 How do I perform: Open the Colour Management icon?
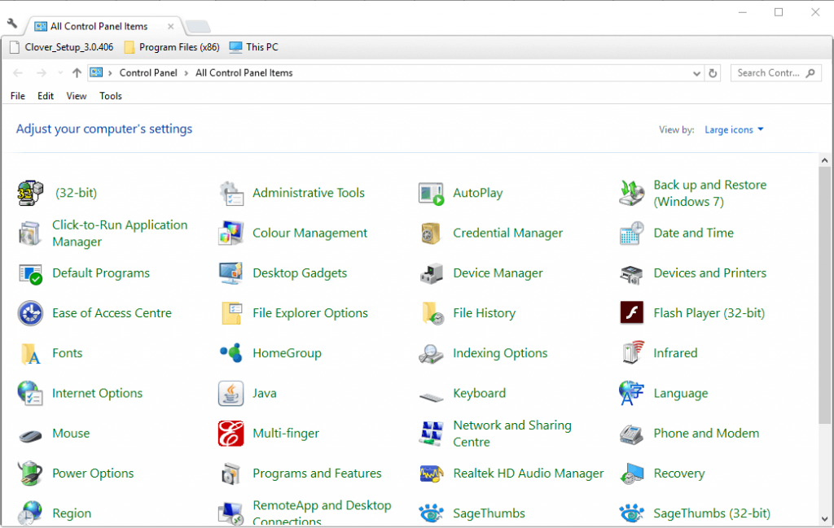231,233
